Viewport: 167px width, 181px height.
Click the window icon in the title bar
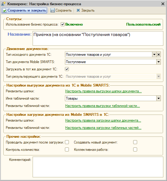tap(3, 4)
